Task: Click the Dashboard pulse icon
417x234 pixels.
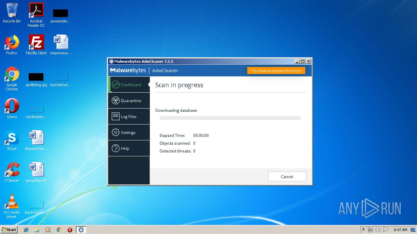Action: [x=115, y=84]
